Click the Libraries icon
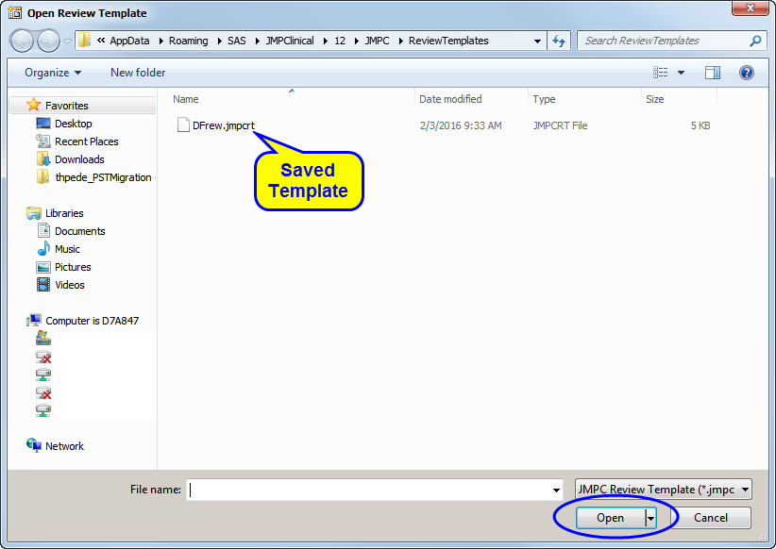776x549 pixels. pos(34,212)
